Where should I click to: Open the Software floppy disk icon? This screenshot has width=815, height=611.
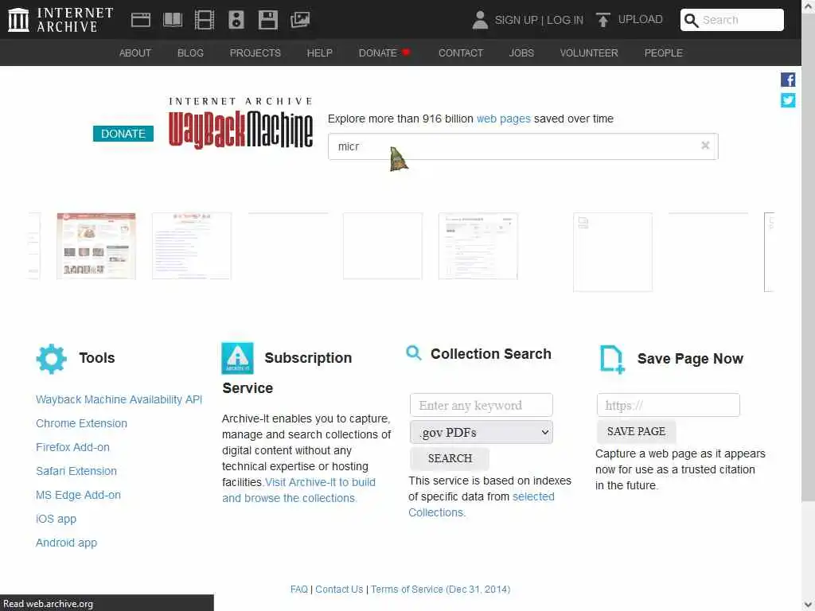tap(268, 20)
